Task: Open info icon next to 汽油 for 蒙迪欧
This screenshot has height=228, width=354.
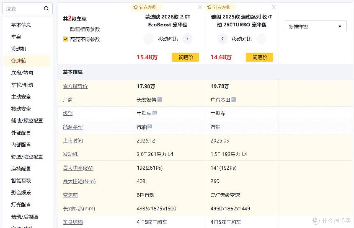Action: coord(150,127)
